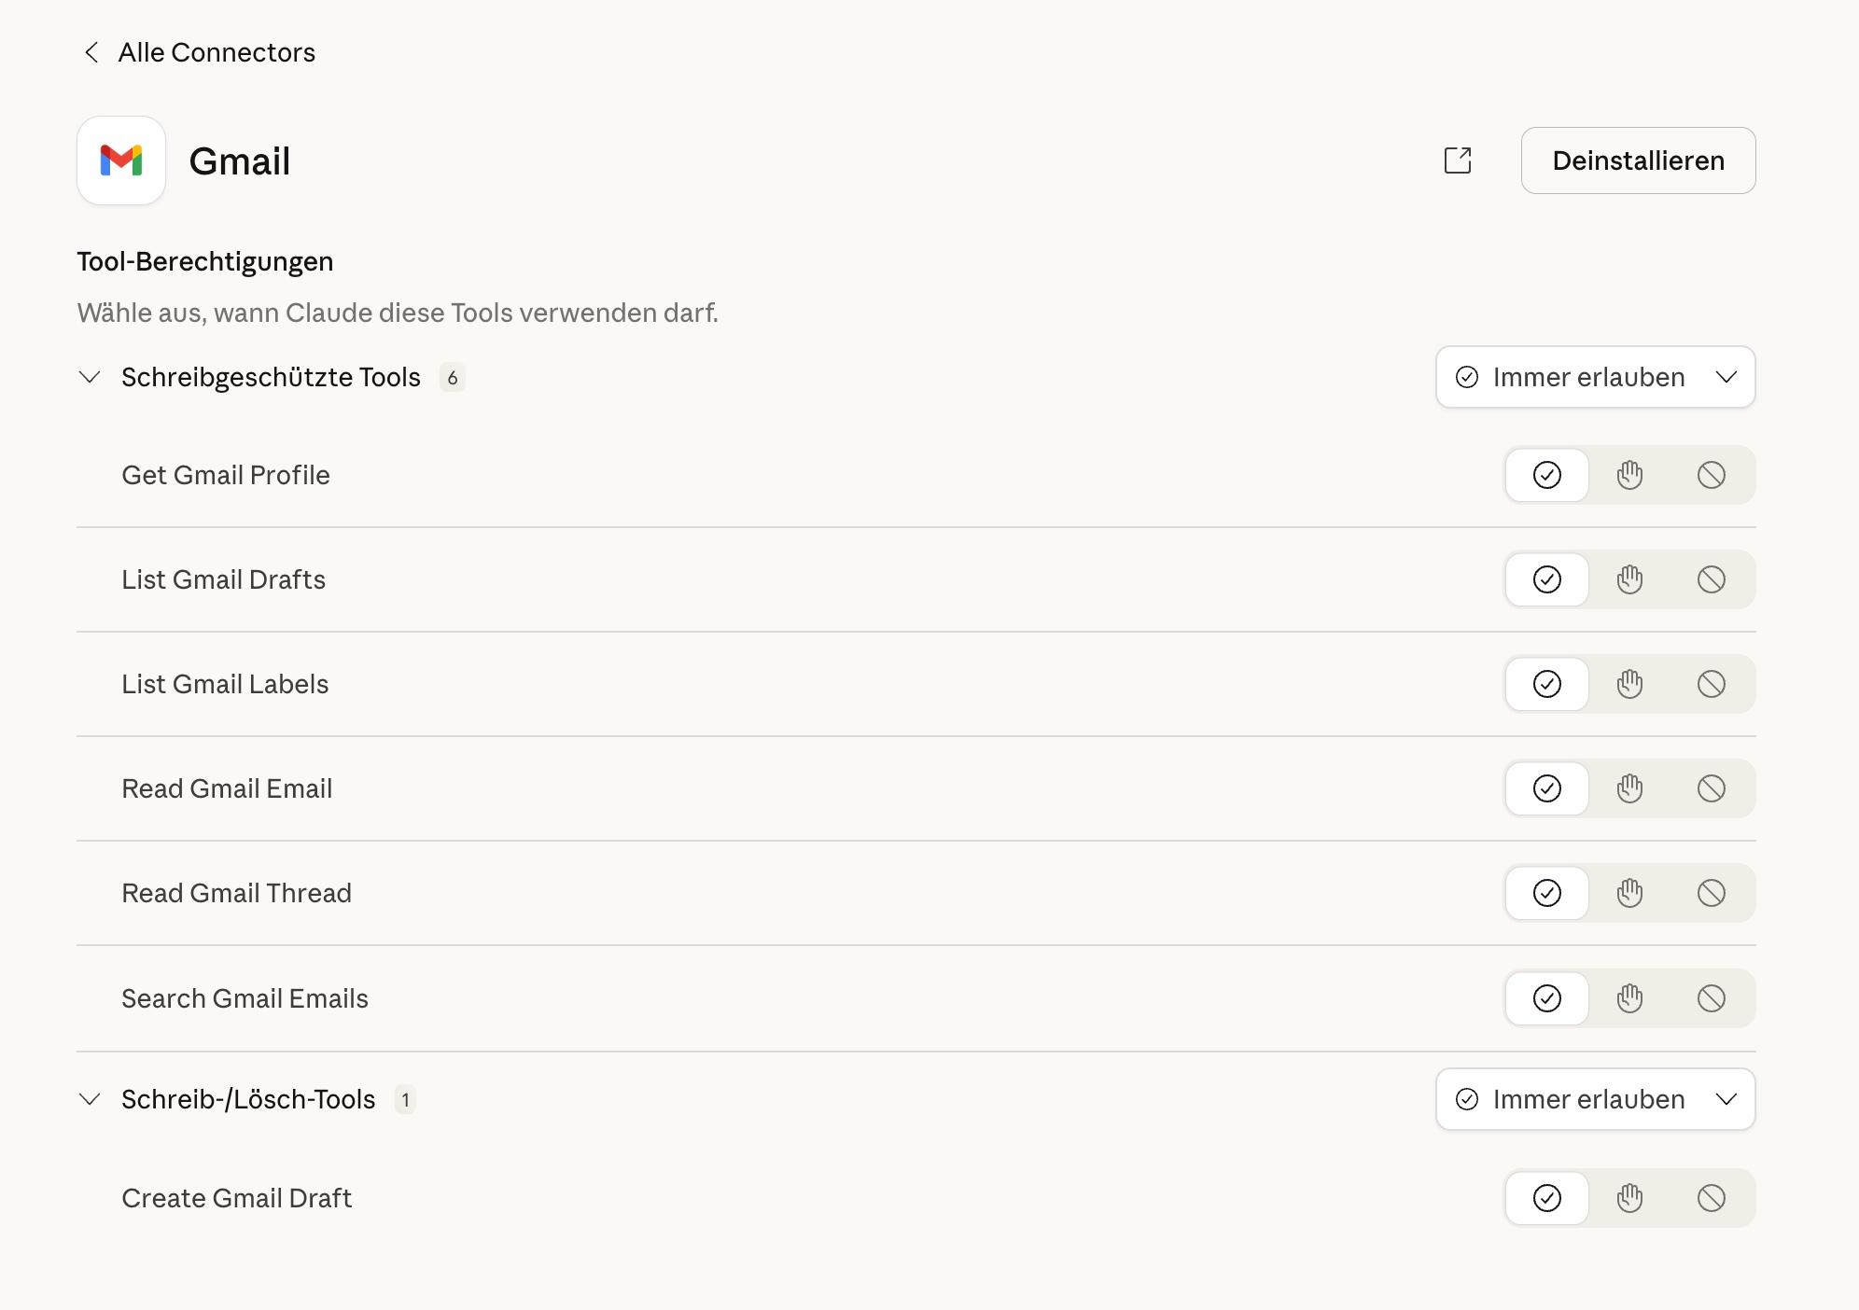Block List Gmail Drafts tool
This screenshot has width=1859, height=1310.
1711,579
